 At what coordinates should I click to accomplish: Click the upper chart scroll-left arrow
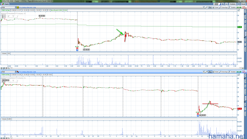click(x=12, y=68)
